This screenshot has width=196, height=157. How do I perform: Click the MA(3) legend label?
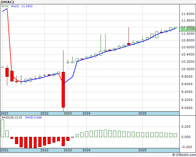15,6
